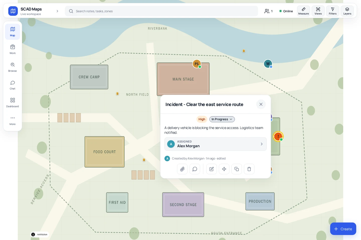Select the Crew Camp zone
This screenshot has width=361, height=240.
pyautogui.click(x=89, y=77)
